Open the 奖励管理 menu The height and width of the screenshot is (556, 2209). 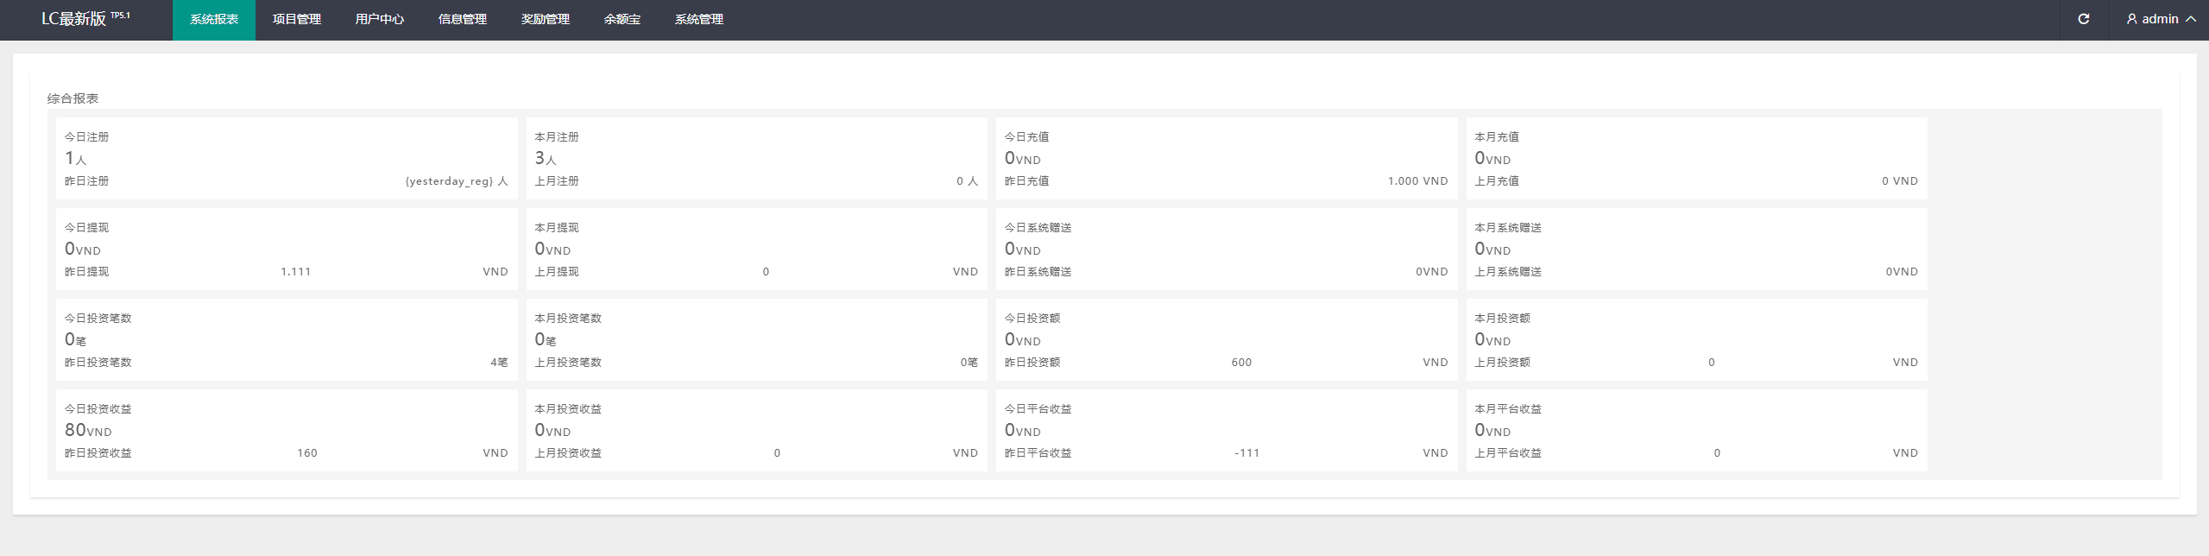(x=546, y=19)
